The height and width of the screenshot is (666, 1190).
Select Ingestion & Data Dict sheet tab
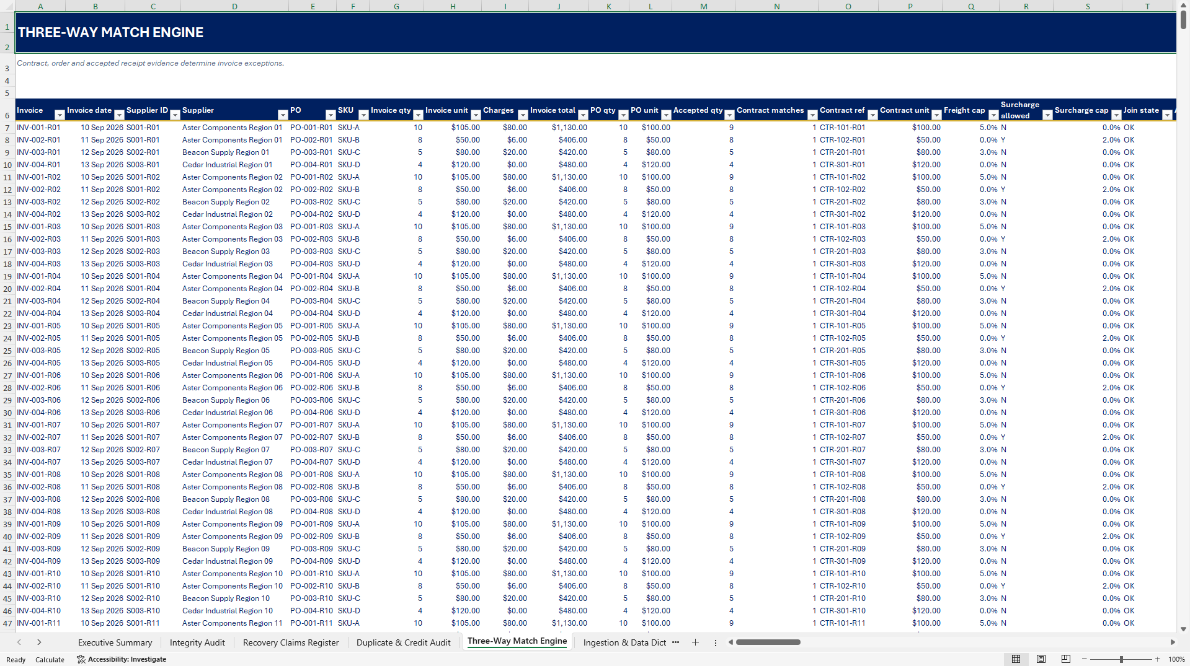624,642
